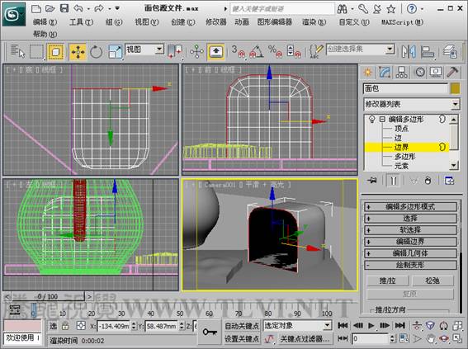The width and height of the screenshot is (468, 349).
Task: Click the object name field 面包
Action: pos(405,88)
